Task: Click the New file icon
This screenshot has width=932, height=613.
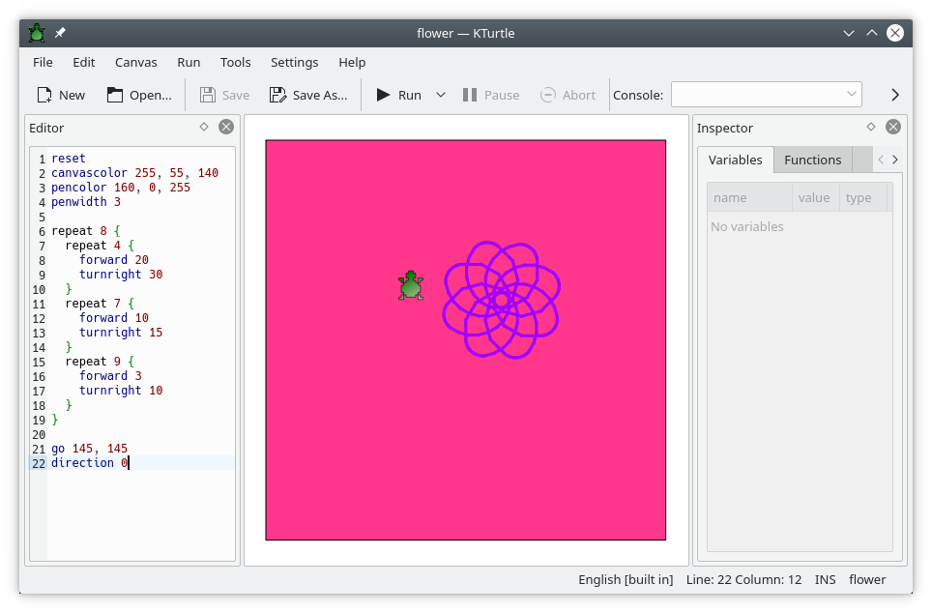Action: point(44,95)
